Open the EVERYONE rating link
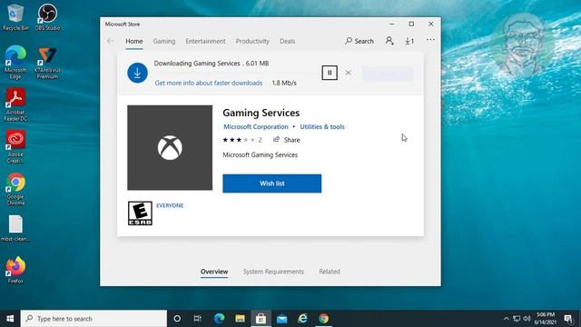Image resolution: width=581 pixels, height=327 pixels. (x=170, y=205)
